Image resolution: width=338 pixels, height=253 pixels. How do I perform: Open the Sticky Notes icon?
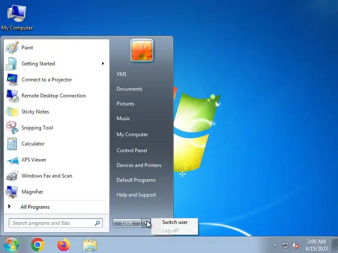click(x=12, y=112)
